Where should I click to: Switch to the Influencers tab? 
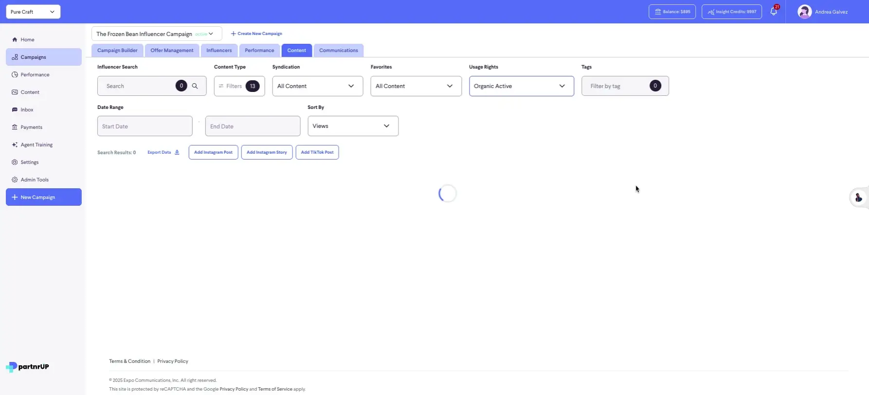coord(219,51)
